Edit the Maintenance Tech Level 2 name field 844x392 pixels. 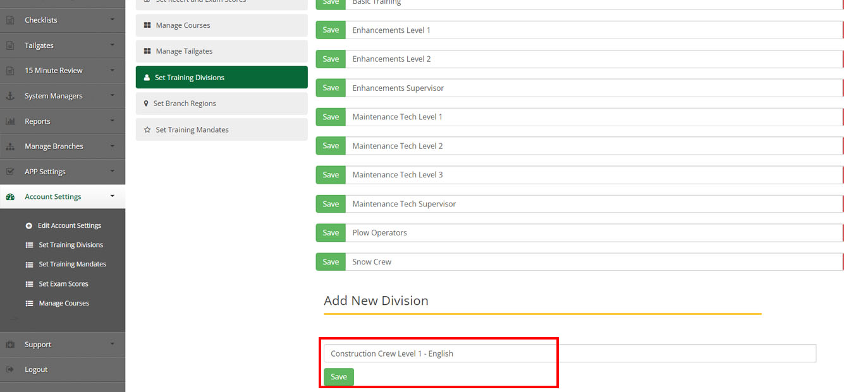[x=594, y=146]
